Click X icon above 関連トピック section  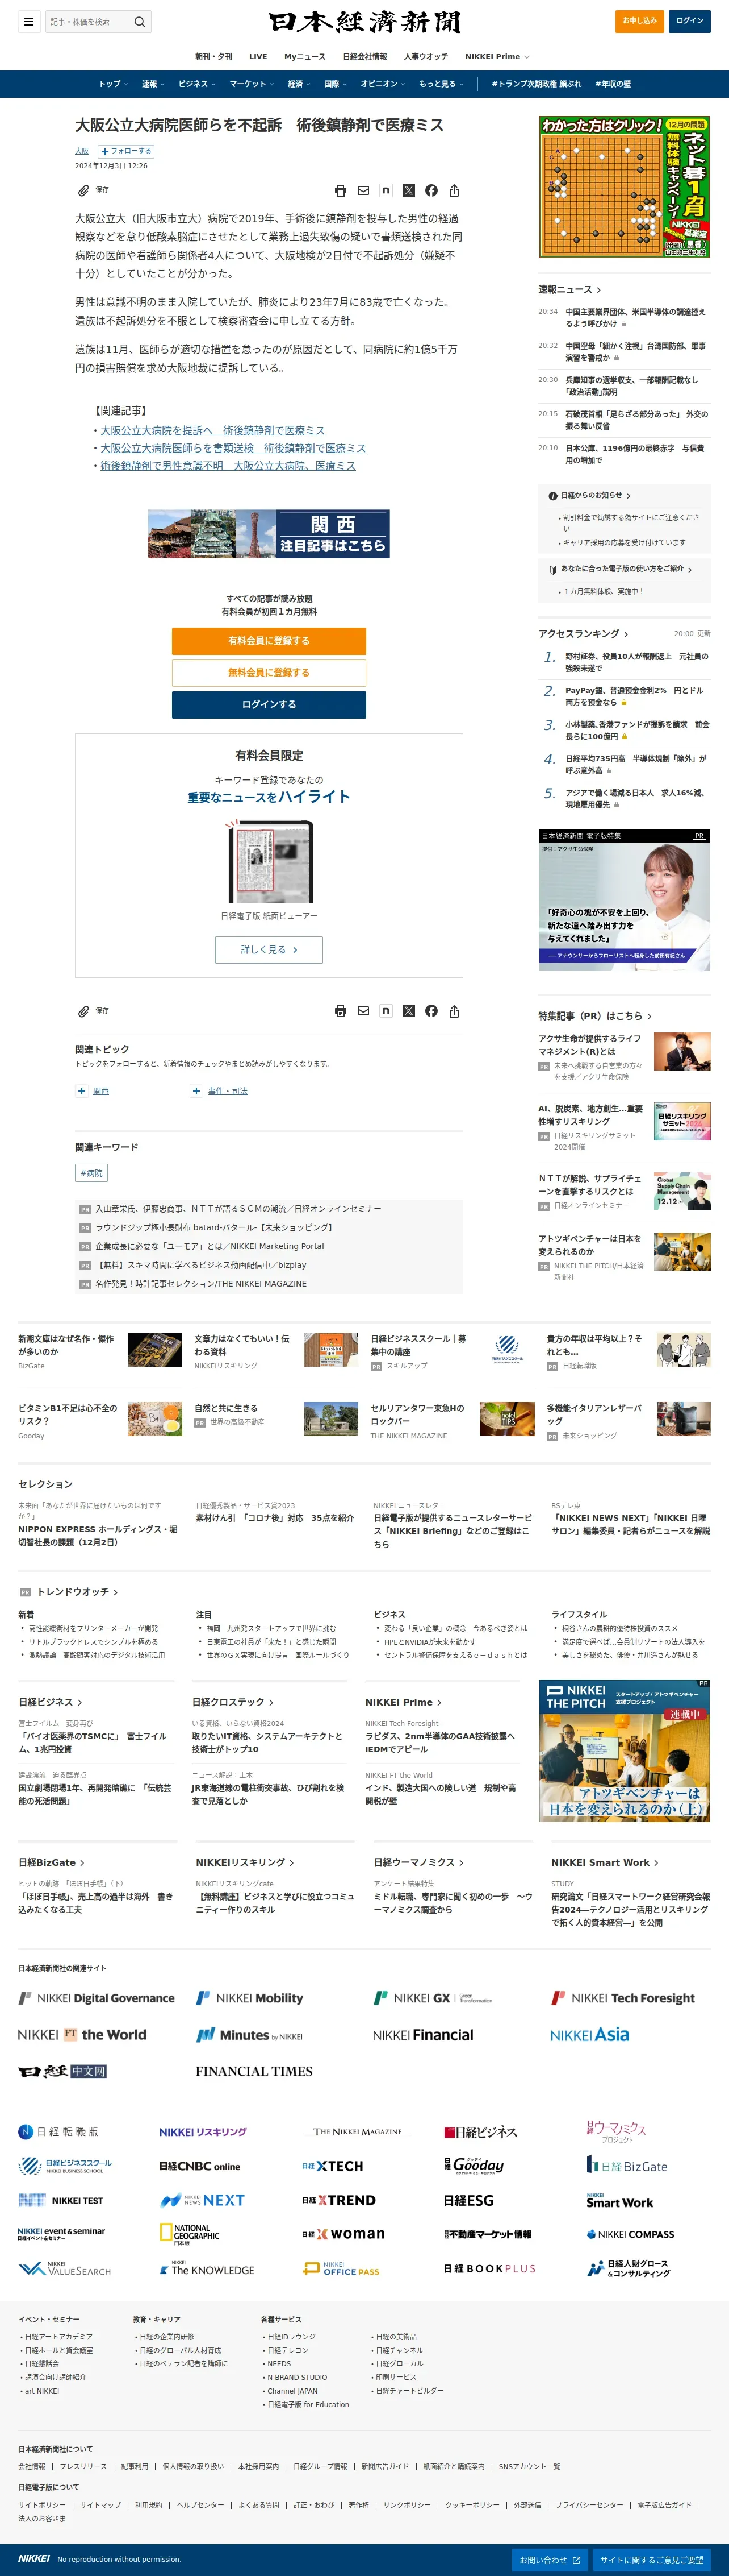pos(408,1011)
